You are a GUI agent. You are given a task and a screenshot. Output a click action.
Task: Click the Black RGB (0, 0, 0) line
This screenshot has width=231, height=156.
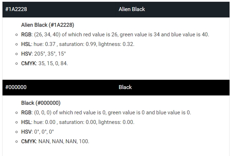pos(106,113)
